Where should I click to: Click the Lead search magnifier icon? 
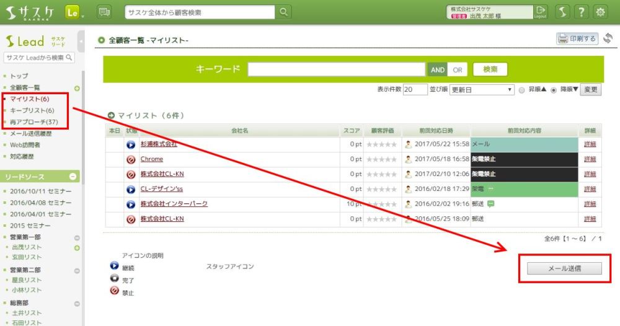pos(69,57)
